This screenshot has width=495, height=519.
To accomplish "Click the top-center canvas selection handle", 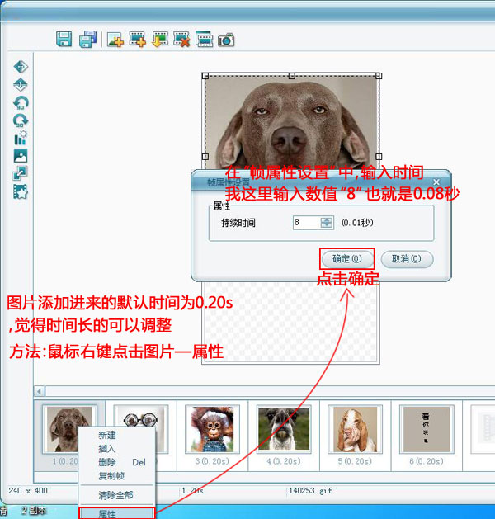I will [291, 76].
